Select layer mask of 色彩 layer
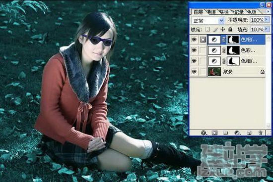 point(233,50)
